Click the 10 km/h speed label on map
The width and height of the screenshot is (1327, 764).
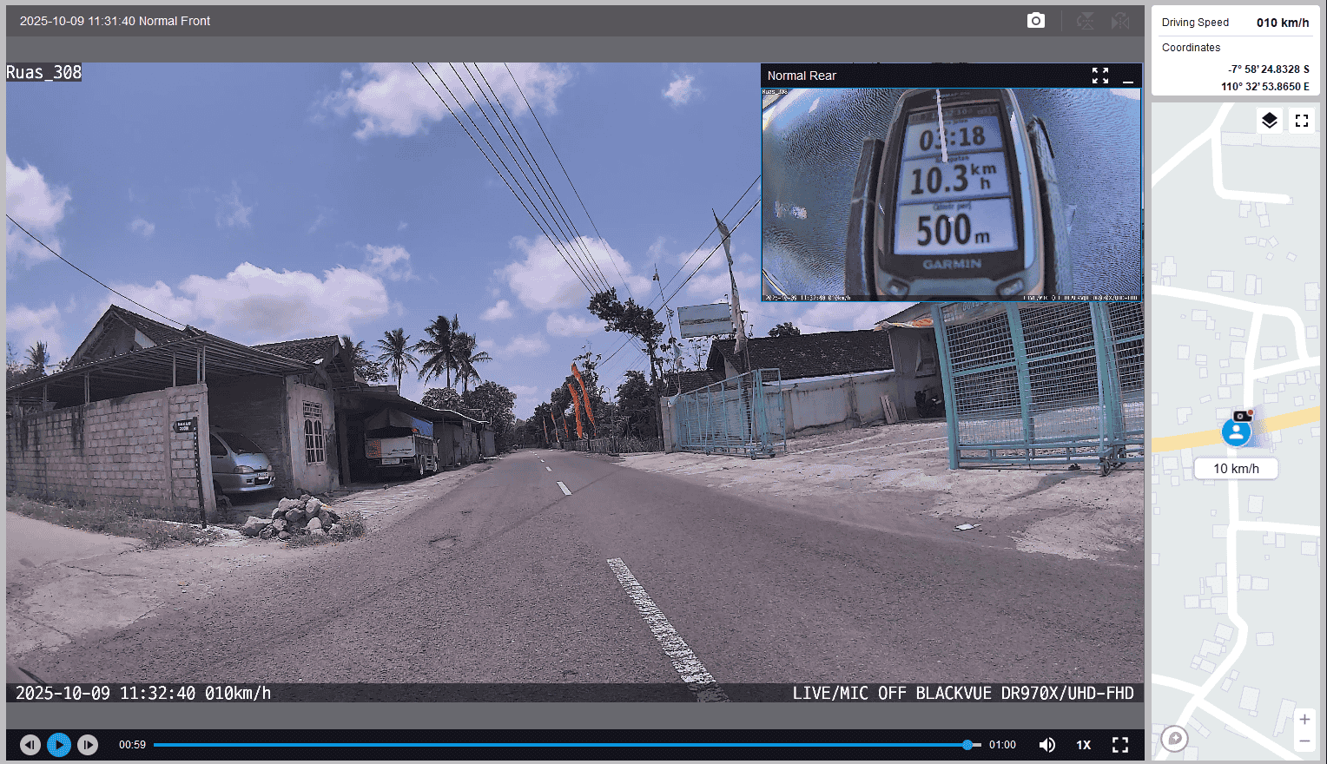pyautogui.click(x=1236, y=469)
